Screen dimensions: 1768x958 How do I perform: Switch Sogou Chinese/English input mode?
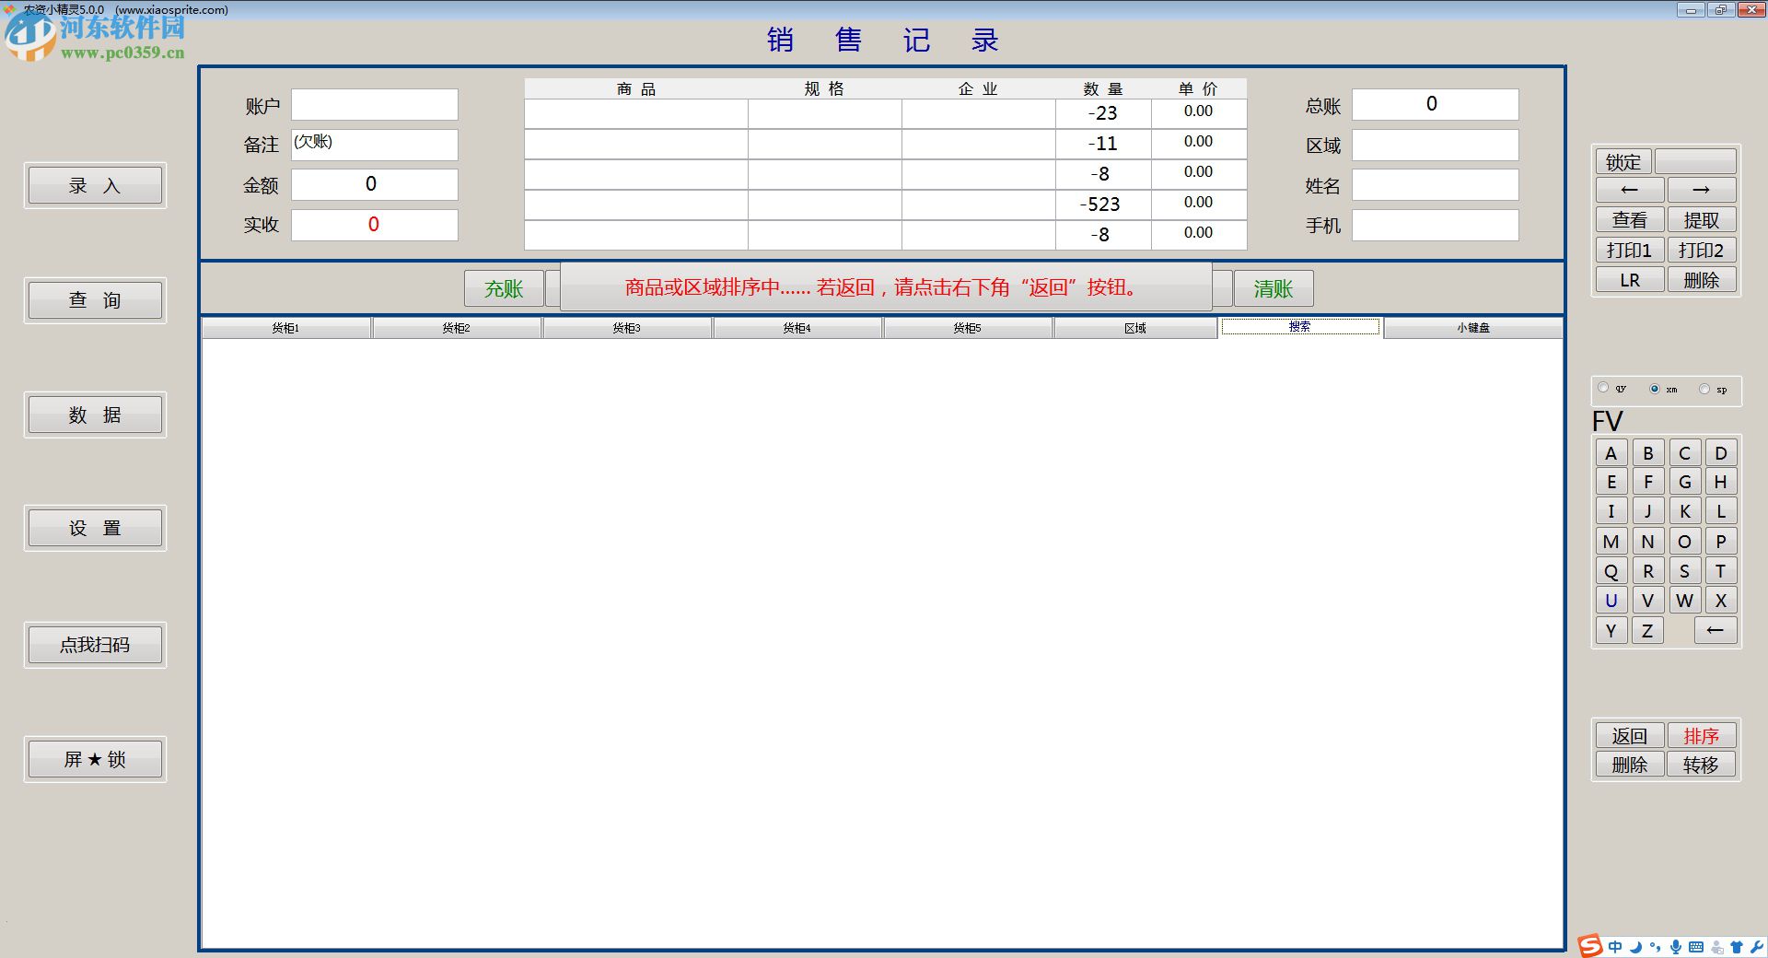pos(1615,947)
